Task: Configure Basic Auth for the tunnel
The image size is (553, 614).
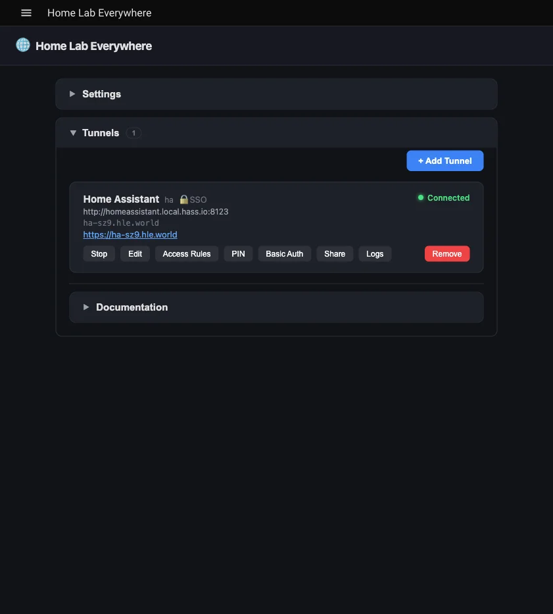Action: pyautogui.click(x=284, y=253)
